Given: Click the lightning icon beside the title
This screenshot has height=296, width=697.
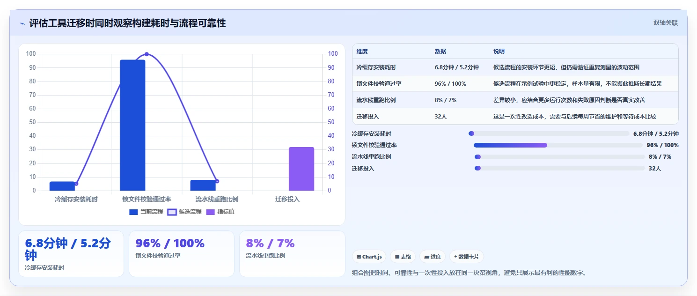Looking at the screenshot, I should tap(22, 23).
